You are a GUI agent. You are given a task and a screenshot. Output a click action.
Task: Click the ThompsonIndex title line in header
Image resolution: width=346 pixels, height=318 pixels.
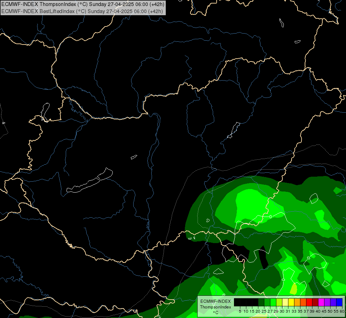coord(82,4)
